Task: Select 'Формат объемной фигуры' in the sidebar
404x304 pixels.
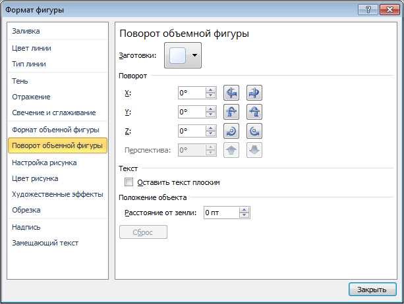Action: pyautogui.click(x=55, y=130)
